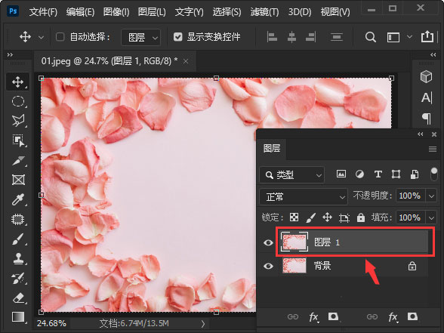
Task: Filter layers by pixel layers icon
Action: 341,174
